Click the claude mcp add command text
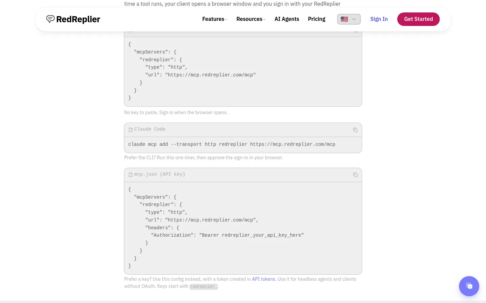 232,144
